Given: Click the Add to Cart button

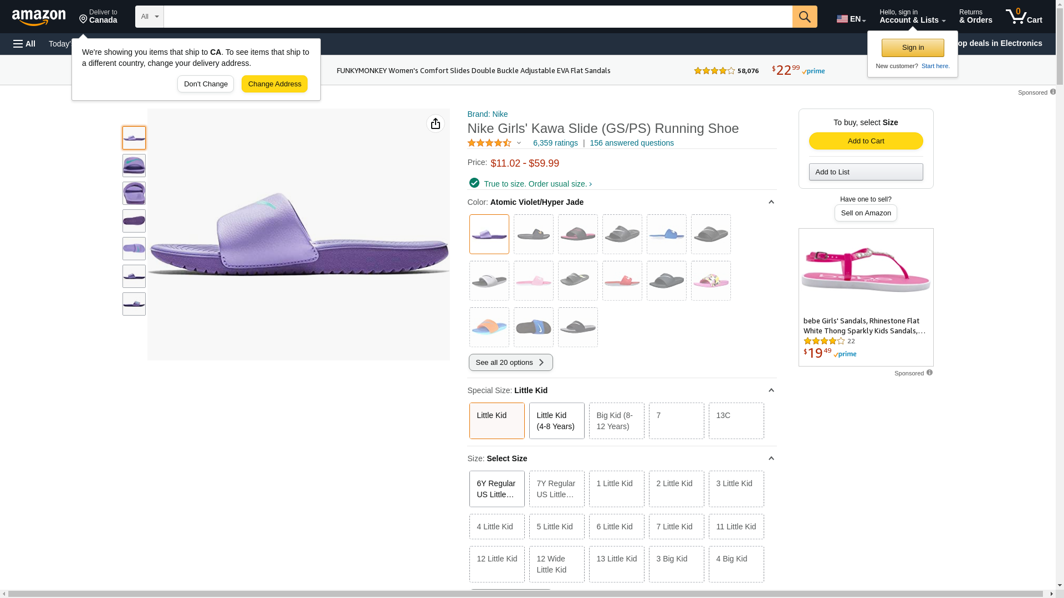Looking at the screenshot, I should tap(866, 141).
